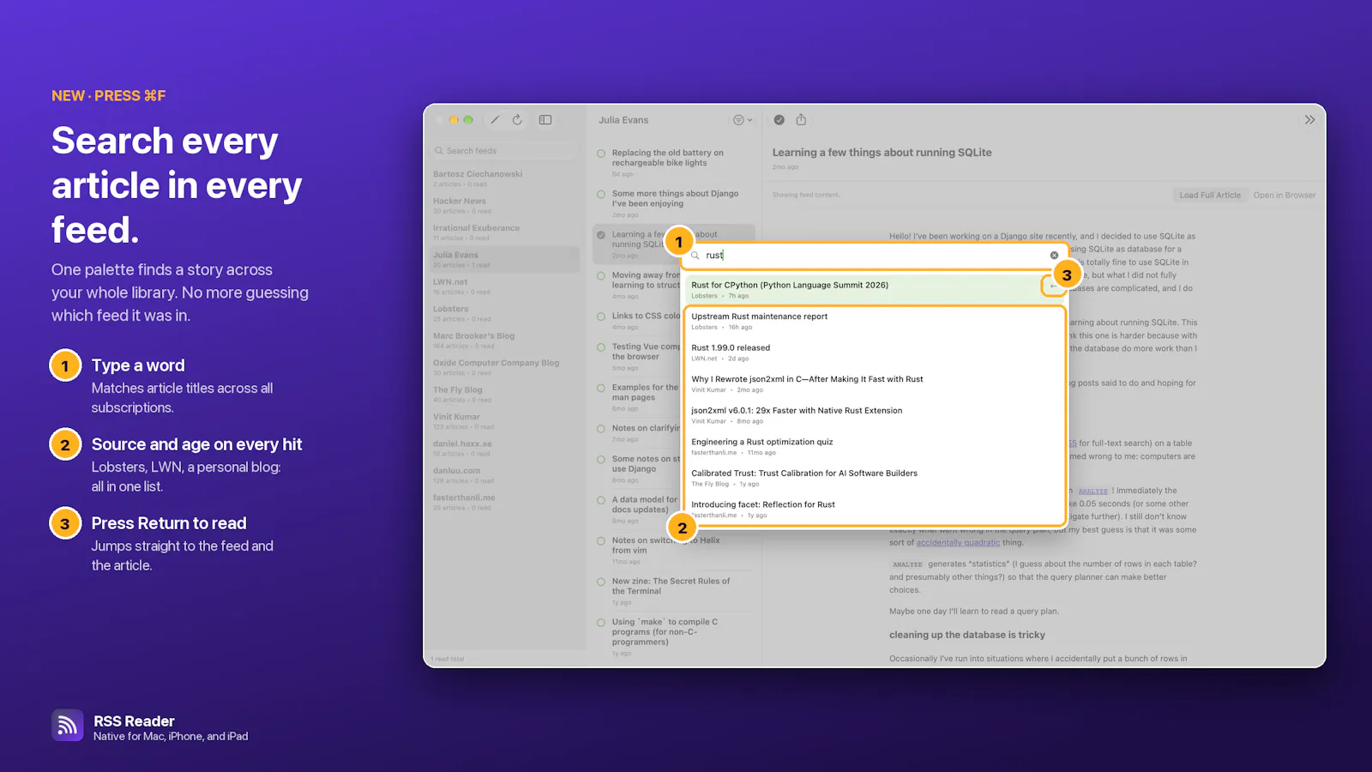The width and height of the screenshot is (1372, 772).
Task: Unmark read on 'Learning a few things' article
Action: (601, 235)
